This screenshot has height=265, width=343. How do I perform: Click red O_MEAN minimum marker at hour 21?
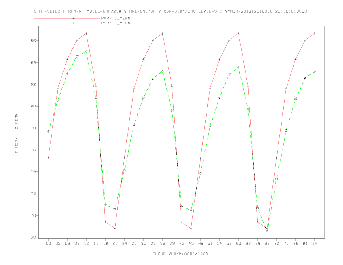click(115, 229)
